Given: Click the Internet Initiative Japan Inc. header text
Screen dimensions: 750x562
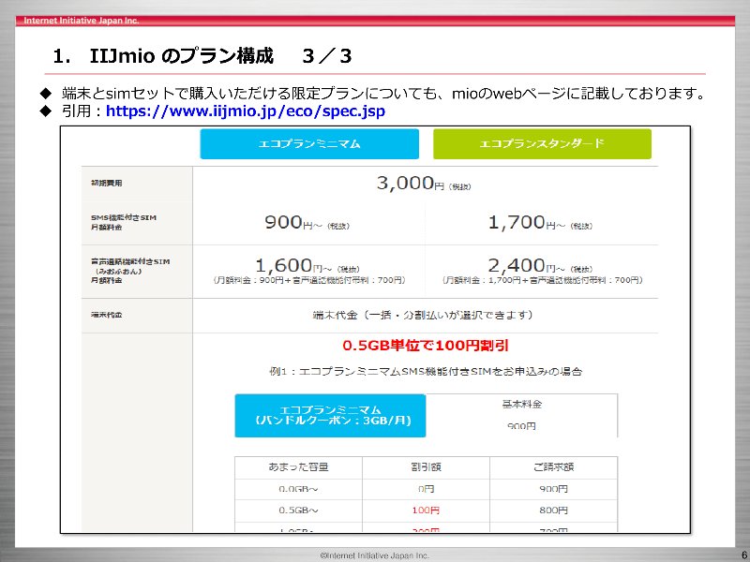Looking at the screenshot, I should point(82,21).
